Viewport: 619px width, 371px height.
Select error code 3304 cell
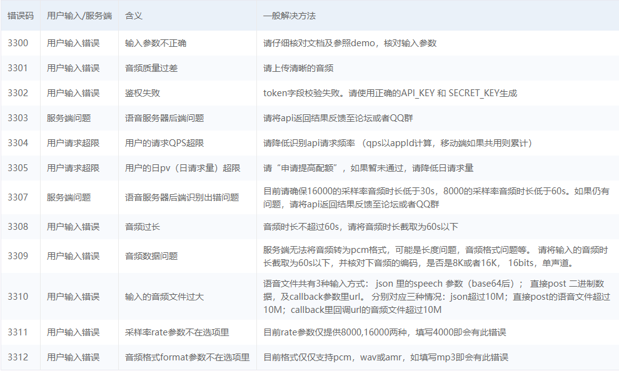pos(18,143)
